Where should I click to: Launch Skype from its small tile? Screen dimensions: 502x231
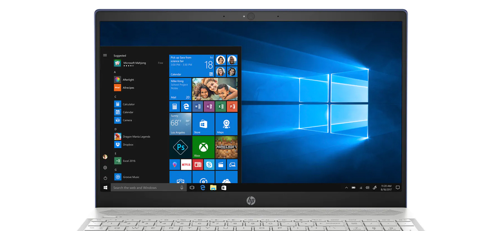[x=209, y=164]
